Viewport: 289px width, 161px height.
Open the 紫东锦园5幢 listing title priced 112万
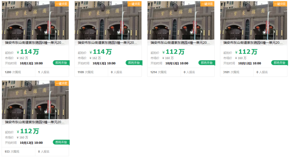pos(35,122)
